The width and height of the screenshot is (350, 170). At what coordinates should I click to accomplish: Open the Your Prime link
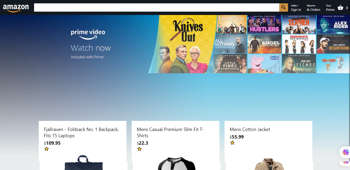330,8
